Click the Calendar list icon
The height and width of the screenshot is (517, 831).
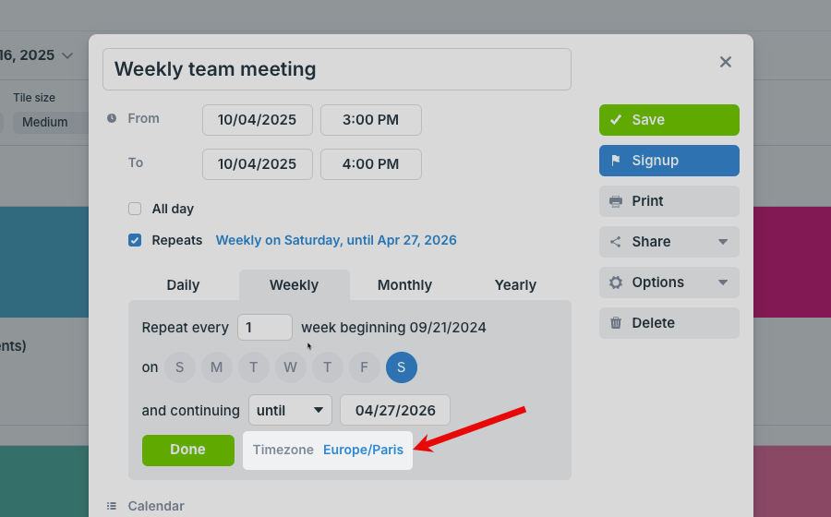tap(112, 506)
